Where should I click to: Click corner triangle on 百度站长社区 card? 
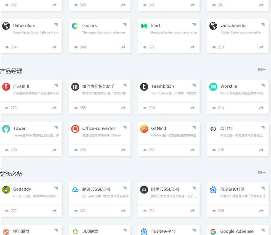click(263, 188)
